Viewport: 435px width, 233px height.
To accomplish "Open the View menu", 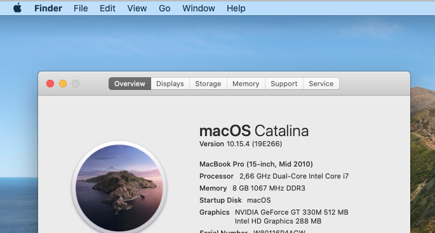I will click(x=137, y=8).
